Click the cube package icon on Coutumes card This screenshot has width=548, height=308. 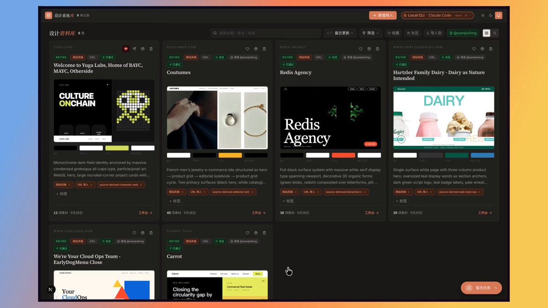click(x=256, y=49)
